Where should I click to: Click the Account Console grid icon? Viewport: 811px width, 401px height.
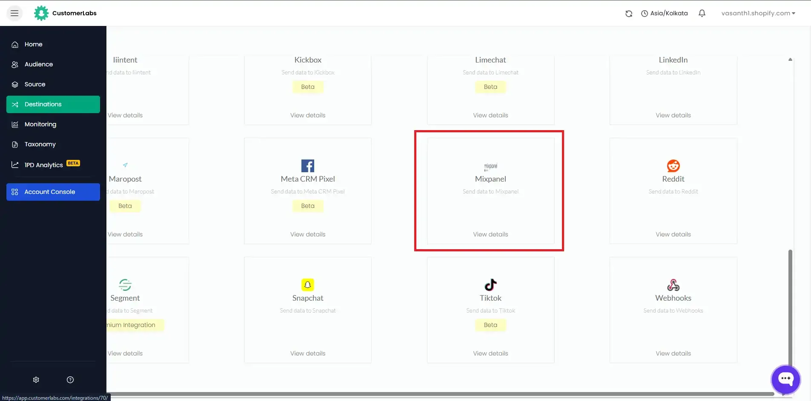pos(15,192)
